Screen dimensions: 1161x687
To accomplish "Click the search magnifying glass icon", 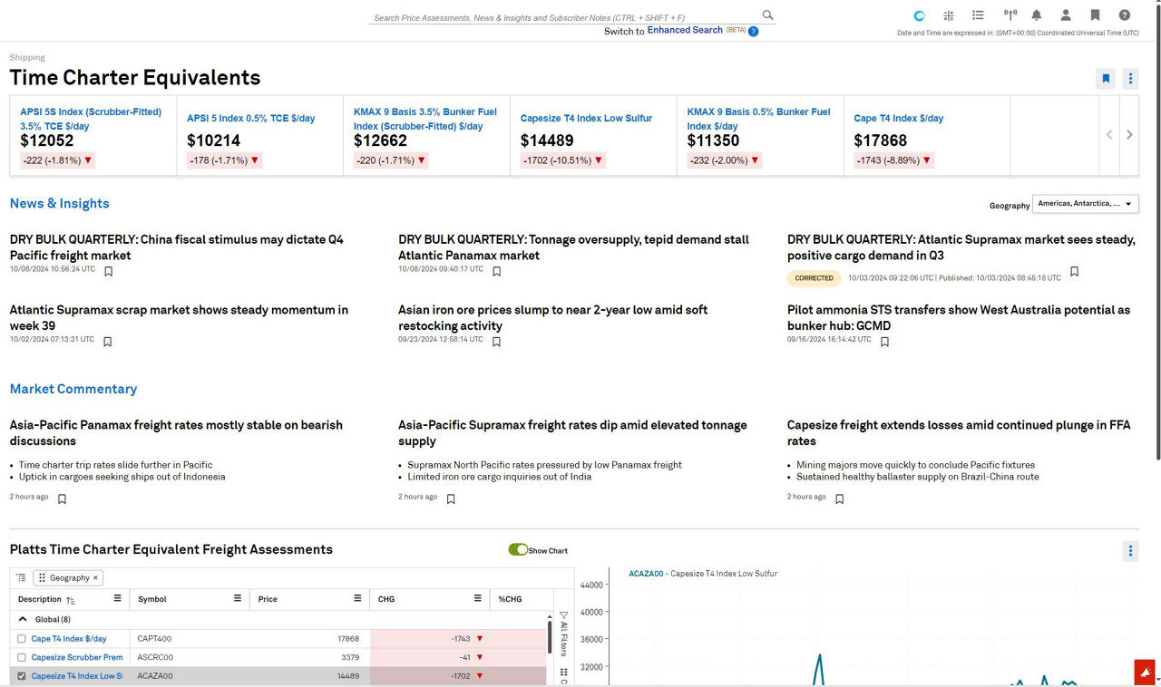I will pyautogui.click(x=767, y=15).
